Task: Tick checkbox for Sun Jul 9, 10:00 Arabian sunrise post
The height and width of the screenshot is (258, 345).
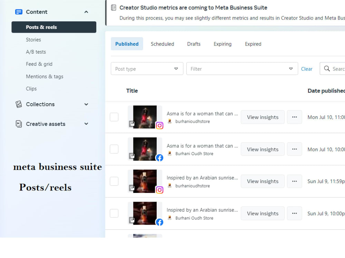Action: click(114, 213)
